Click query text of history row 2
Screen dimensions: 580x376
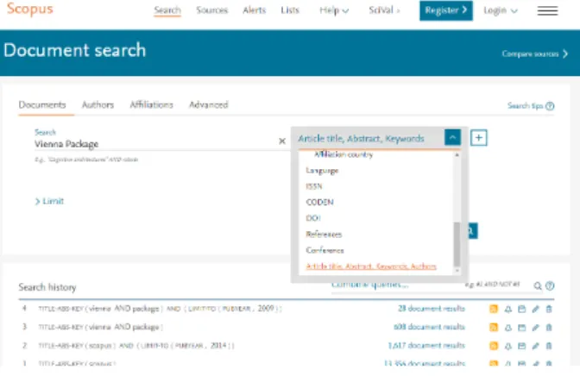[136, 346]
